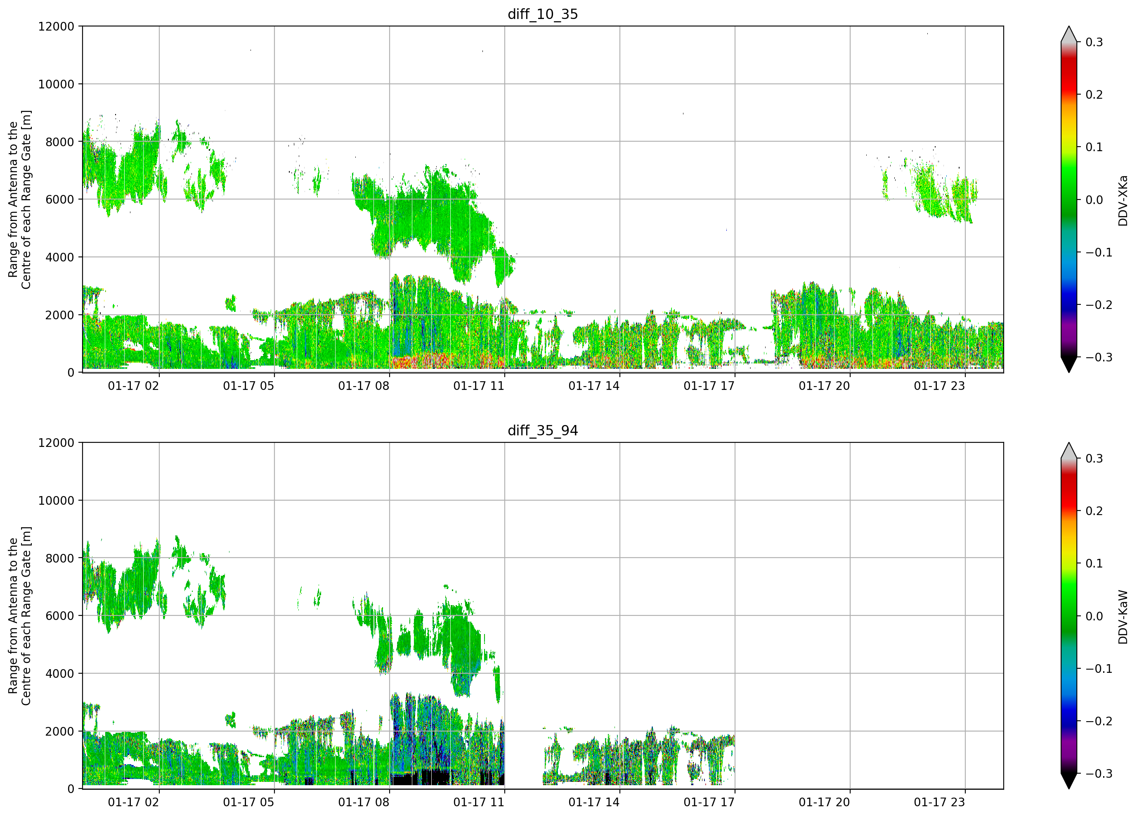This screenshot has height=817, width=1137.
Task: Click the "2000" y-tick of diff_35_94 plot
Action: tap(60, 731)
